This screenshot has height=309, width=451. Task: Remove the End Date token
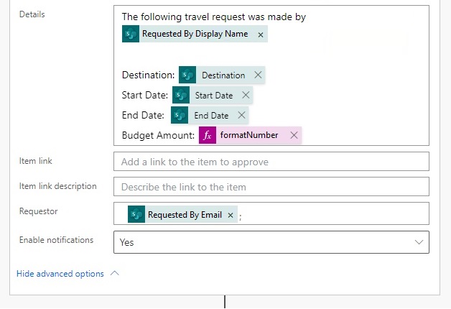click(241, 115)
